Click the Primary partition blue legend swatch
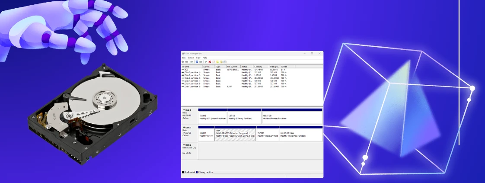 tap(197, 172)
